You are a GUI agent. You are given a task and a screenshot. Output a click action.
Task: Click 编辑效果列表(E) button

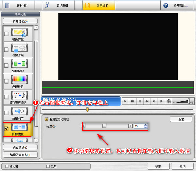[x=20, y=155]
